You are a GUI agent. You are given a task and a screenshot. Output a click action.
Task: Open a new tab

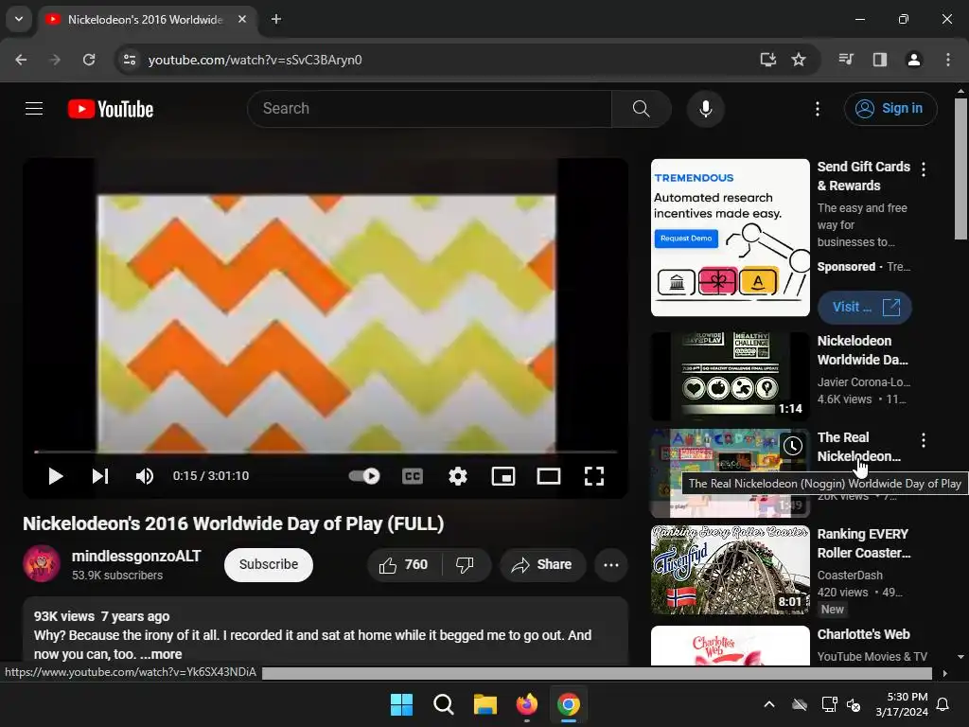(276, 19)
